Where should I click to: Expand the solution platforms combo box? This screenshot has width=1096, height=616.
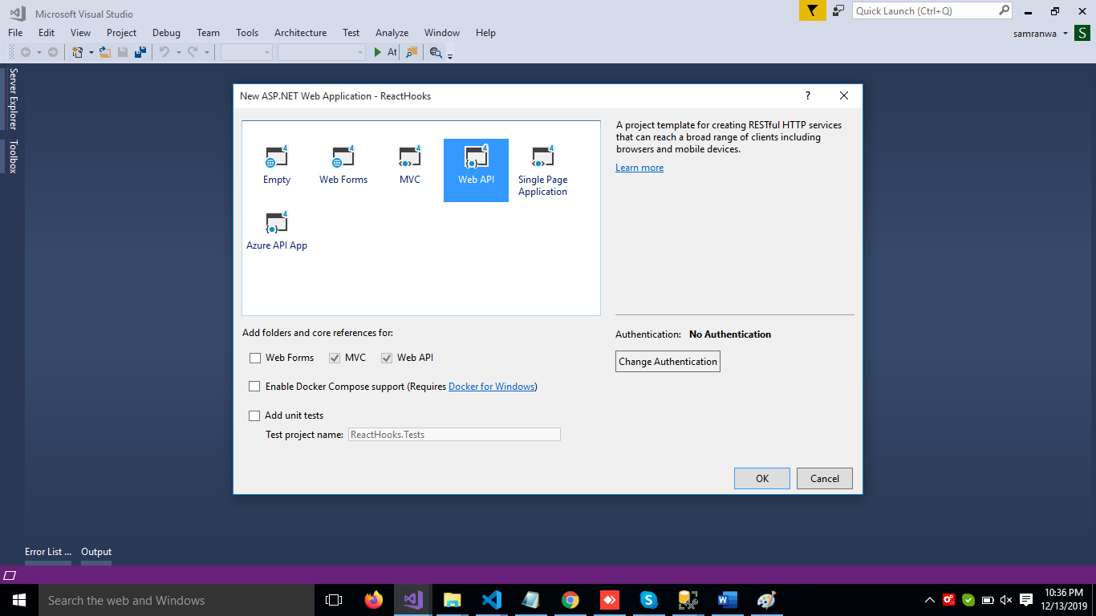322,52
